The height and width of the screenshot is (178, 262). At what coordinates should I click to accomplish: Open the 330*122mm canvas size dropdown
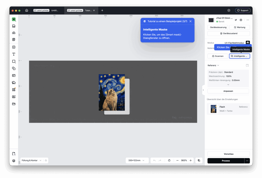(136, 160)
